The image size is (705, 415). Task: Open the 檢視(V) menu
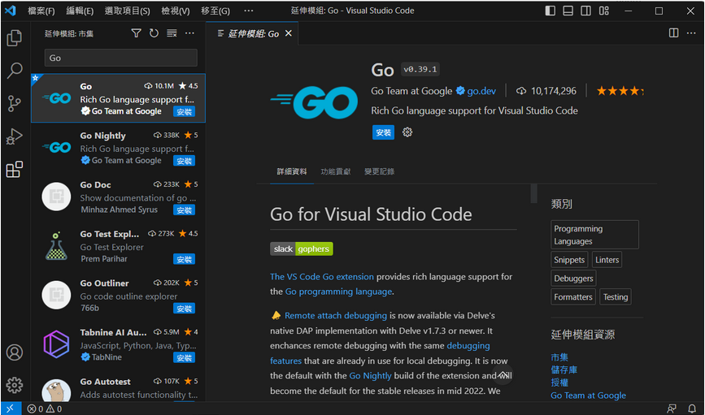point(176,11)
